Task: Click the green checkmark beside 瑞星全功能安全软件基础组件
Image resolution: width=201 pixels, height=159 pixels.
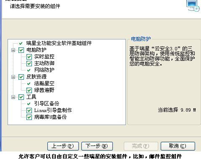Action: (21, 43)
